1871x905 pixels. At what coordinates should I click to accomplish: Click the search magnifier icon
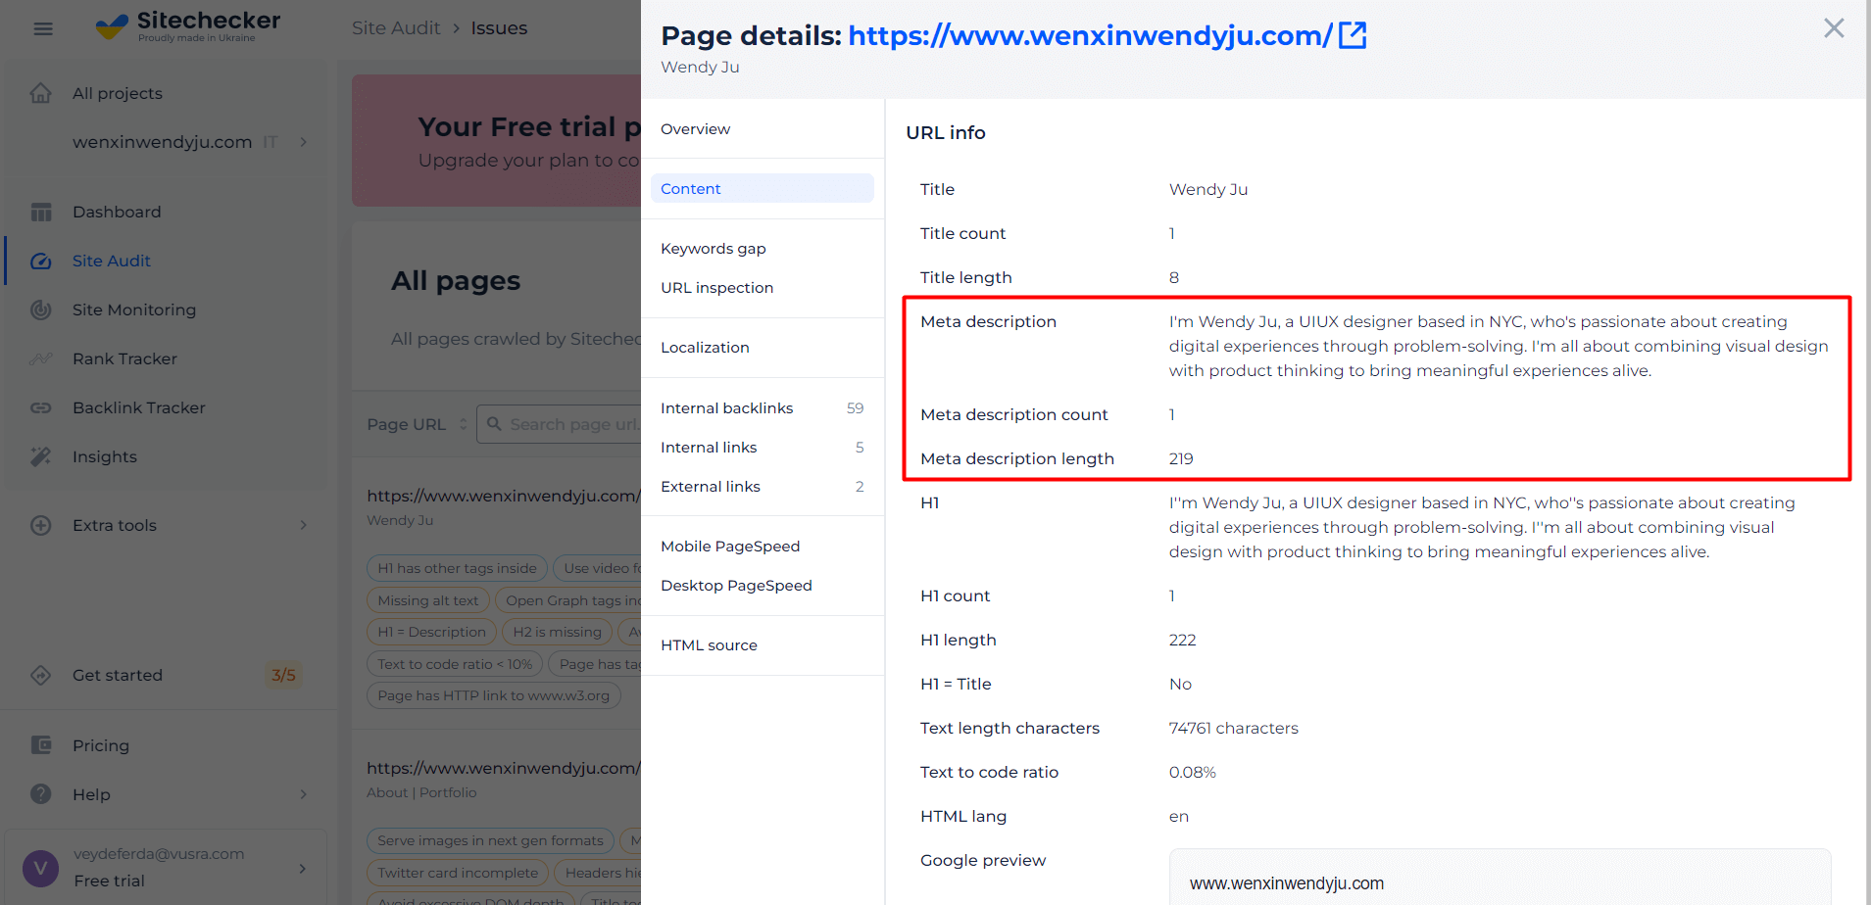pos(494,424)
